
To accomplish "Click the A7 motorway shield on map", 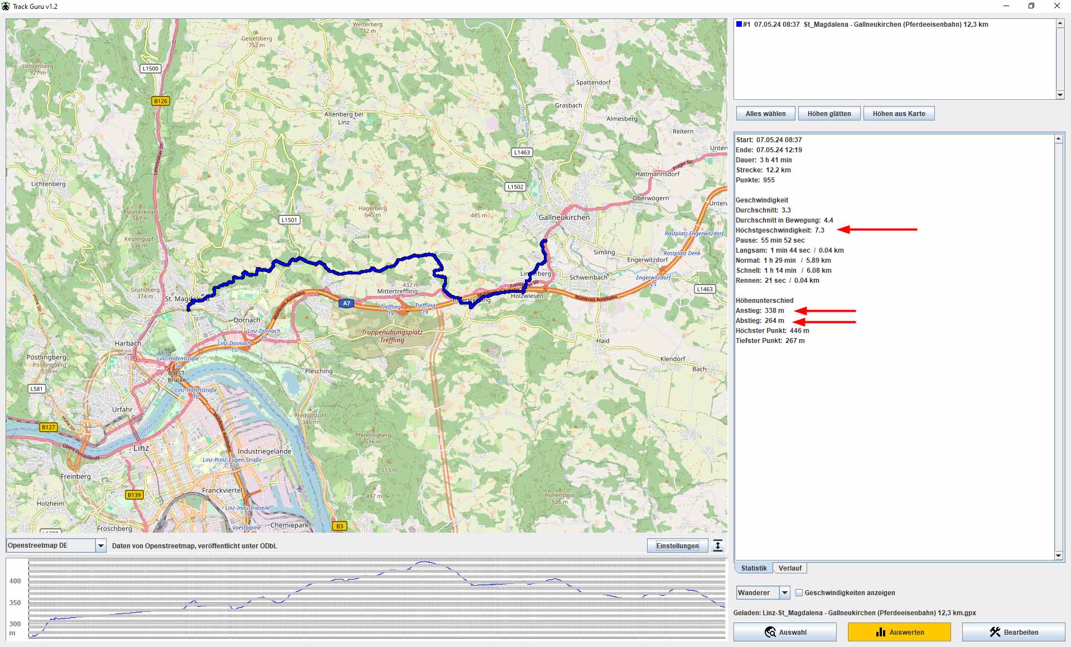I will click(346, 303).
